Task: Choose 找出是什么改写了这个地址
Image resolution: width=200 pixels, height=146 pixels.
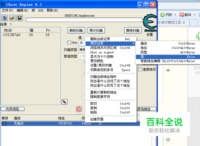Action: [110, 86]
